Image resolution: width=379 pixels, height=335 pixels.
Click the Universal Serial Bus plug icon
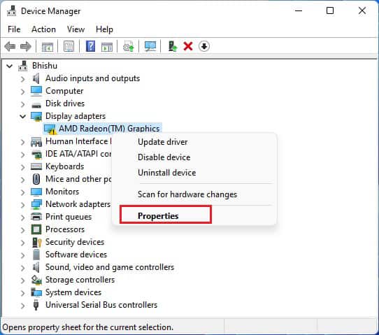pyautogui.click(x=36, y=305)
